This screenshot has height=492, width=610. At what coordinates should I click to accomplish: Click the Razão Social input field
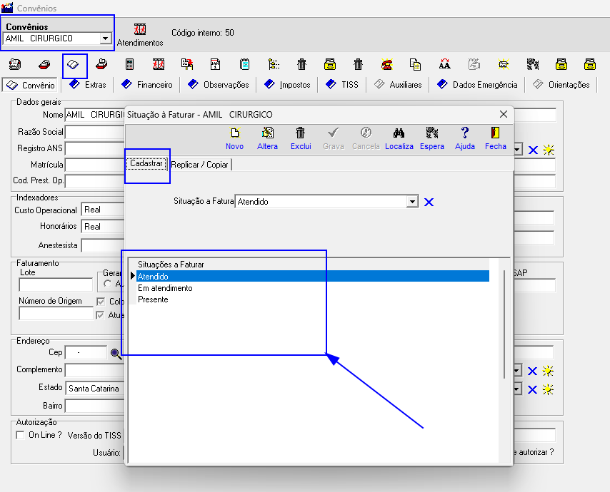(94, 132)
